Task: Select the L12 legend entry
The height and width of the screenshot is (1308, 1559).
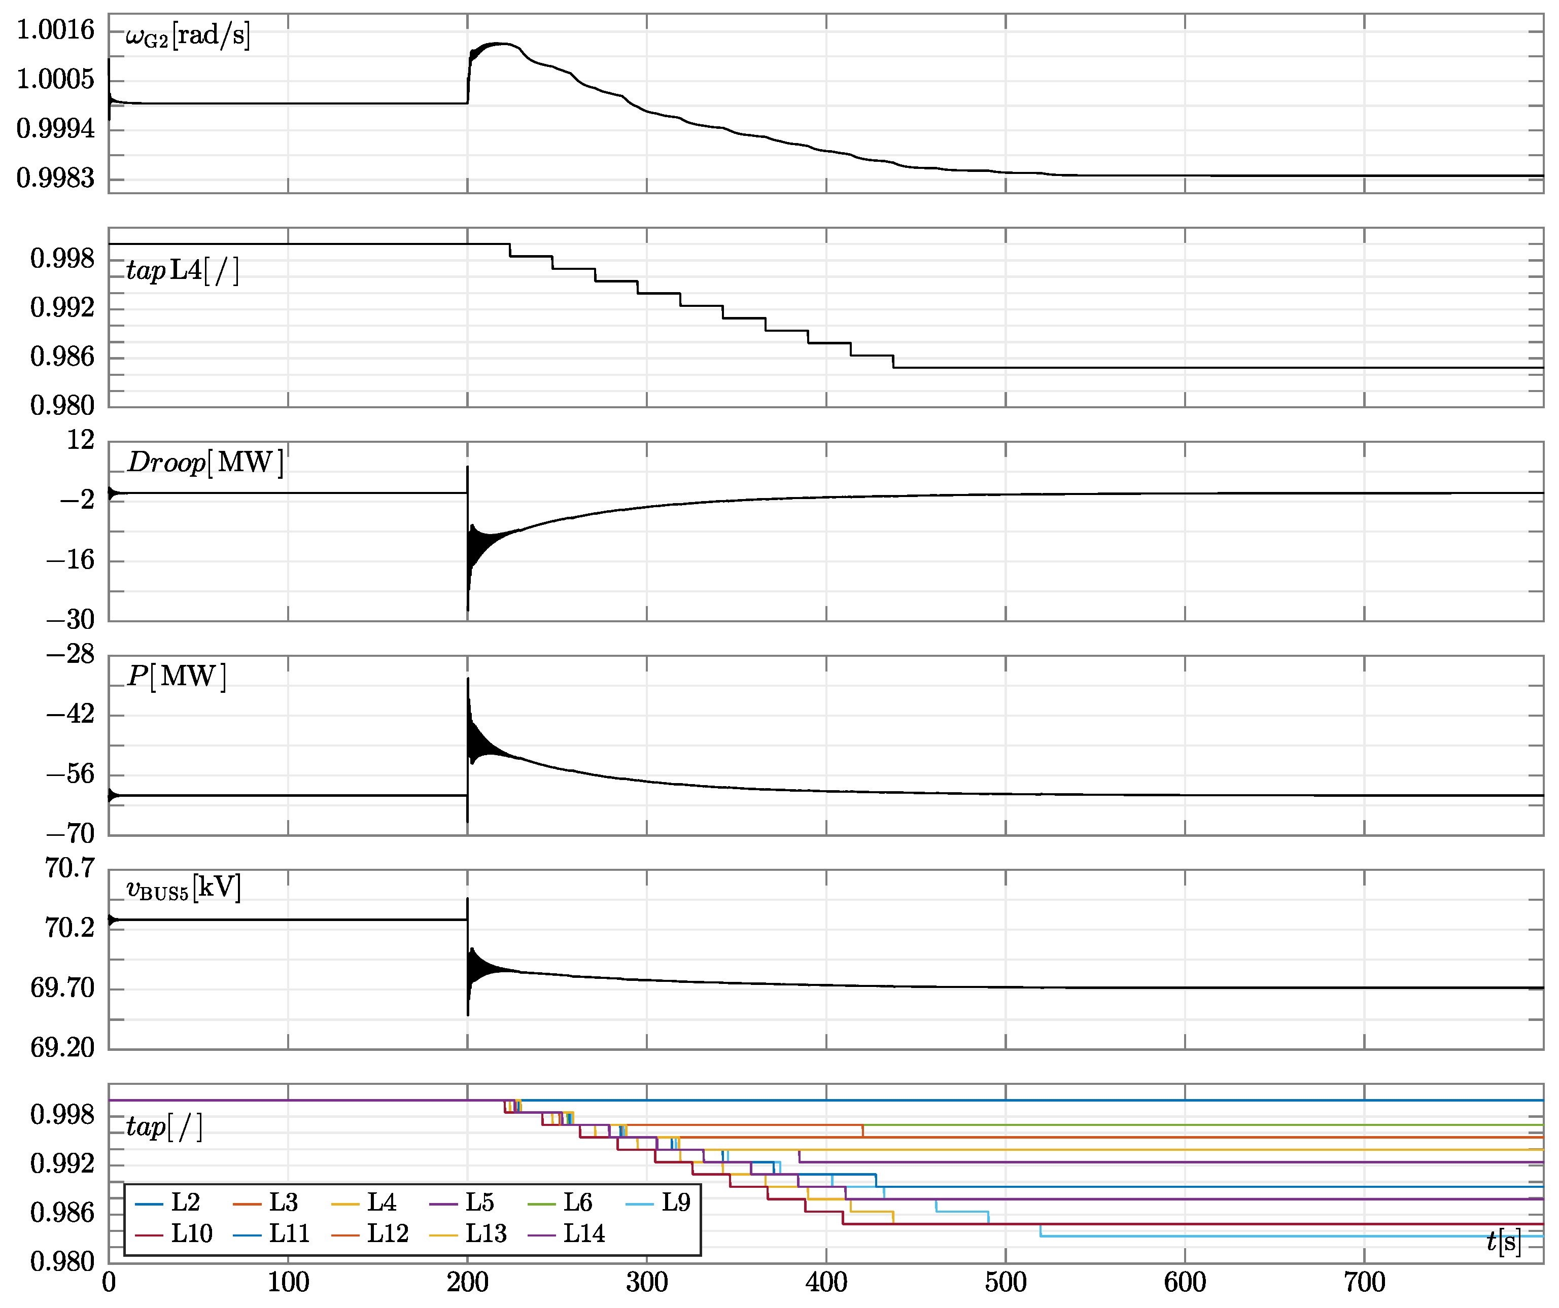Action: pyautogui.click(x=388, y=1234)
